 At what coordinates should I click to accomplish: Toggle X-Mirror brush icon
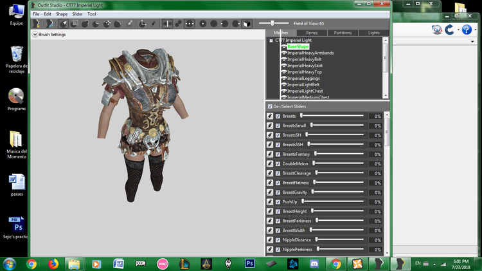(x=167, y=24)
